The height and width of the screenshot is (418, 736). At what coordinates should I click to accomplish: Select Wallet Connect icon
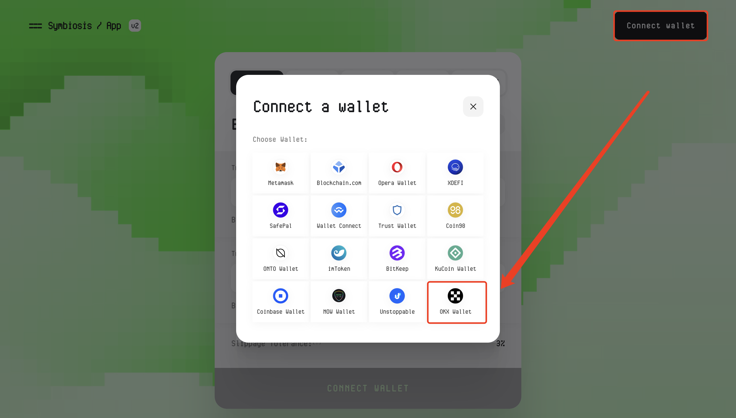point(339,210)
